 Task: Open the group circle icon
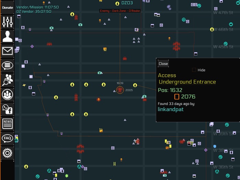[x=7, y=95]
